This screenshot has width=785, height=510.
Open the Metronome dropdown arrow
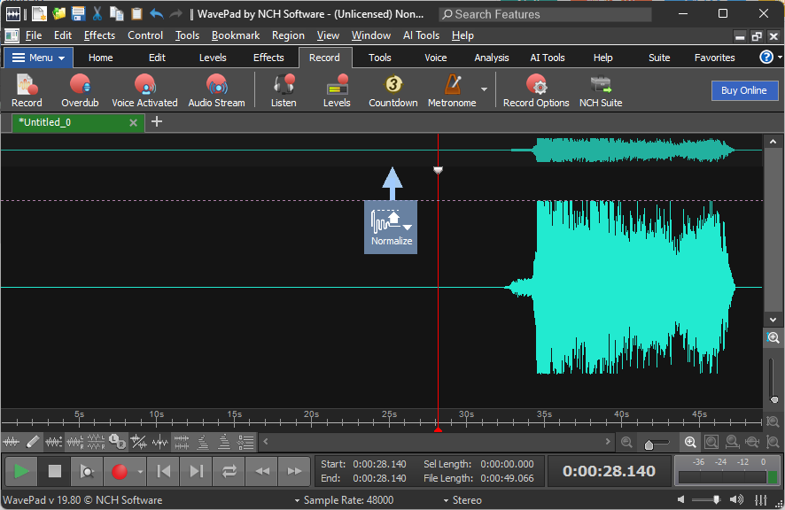click(484, 89)
